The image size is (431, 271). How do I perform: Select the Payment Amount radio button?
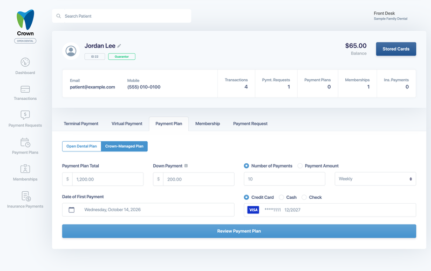point(300,166)
